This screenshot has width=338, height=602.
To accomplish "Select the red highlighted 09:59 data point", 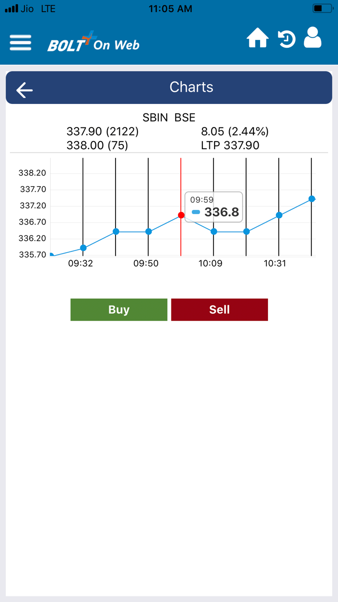I will (181, 215).
